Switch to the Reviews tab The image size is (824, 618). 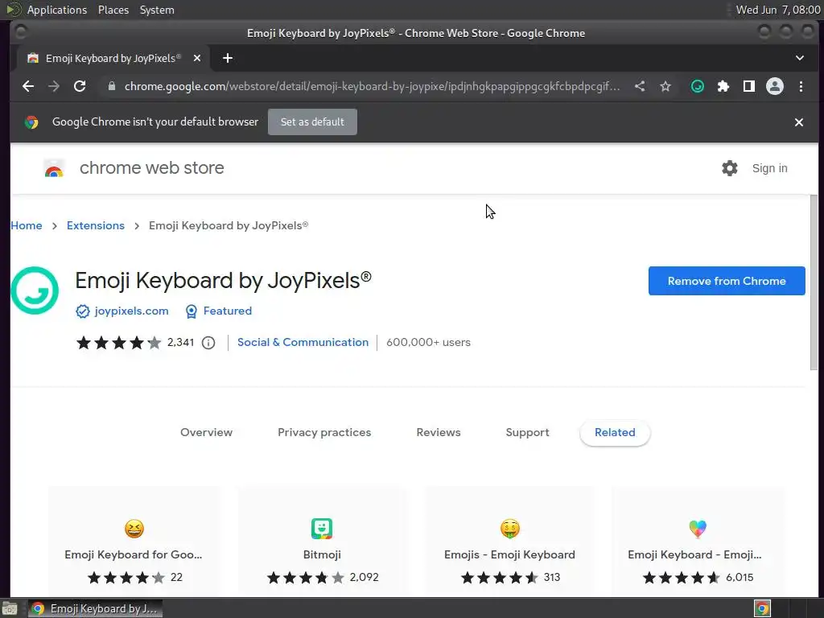439,432
